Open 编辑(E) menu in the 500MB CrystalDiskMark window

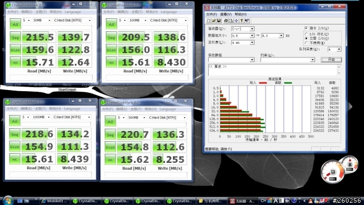click(122, 109)
